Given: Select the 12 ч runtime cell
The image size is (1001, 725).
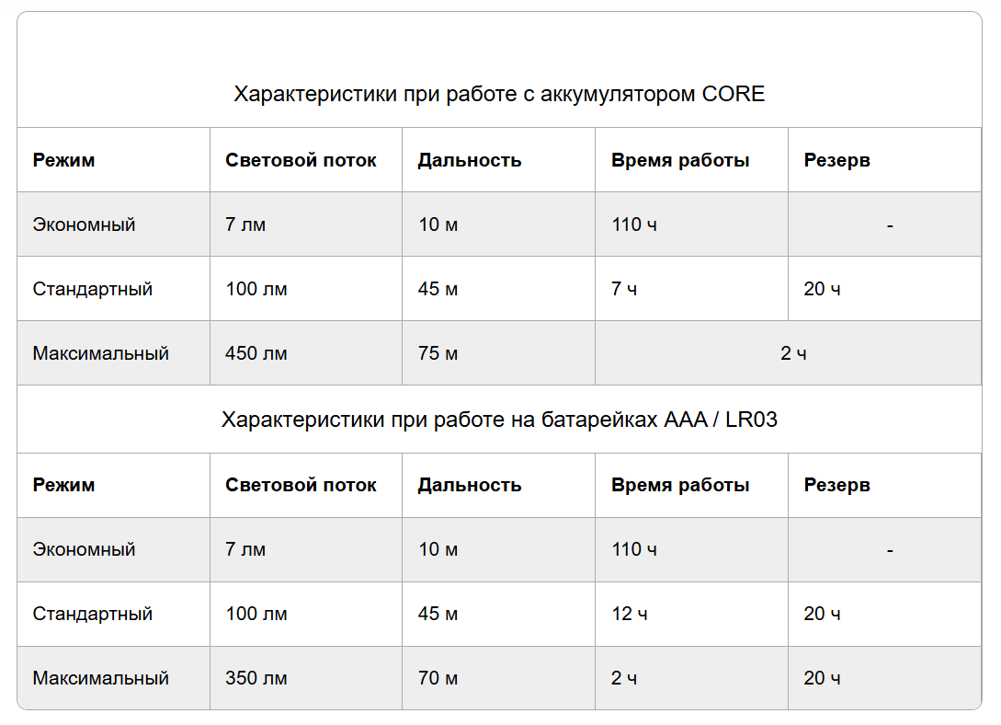Looking at the screenshot, I should pos(629,614).
